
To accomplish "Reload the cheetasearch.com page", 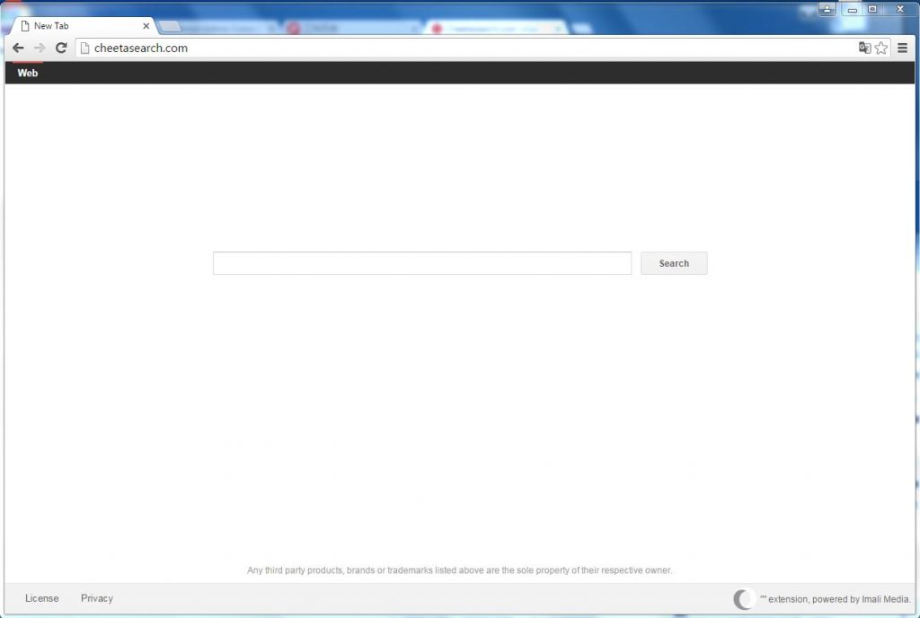I will click(x=61, y=49).
